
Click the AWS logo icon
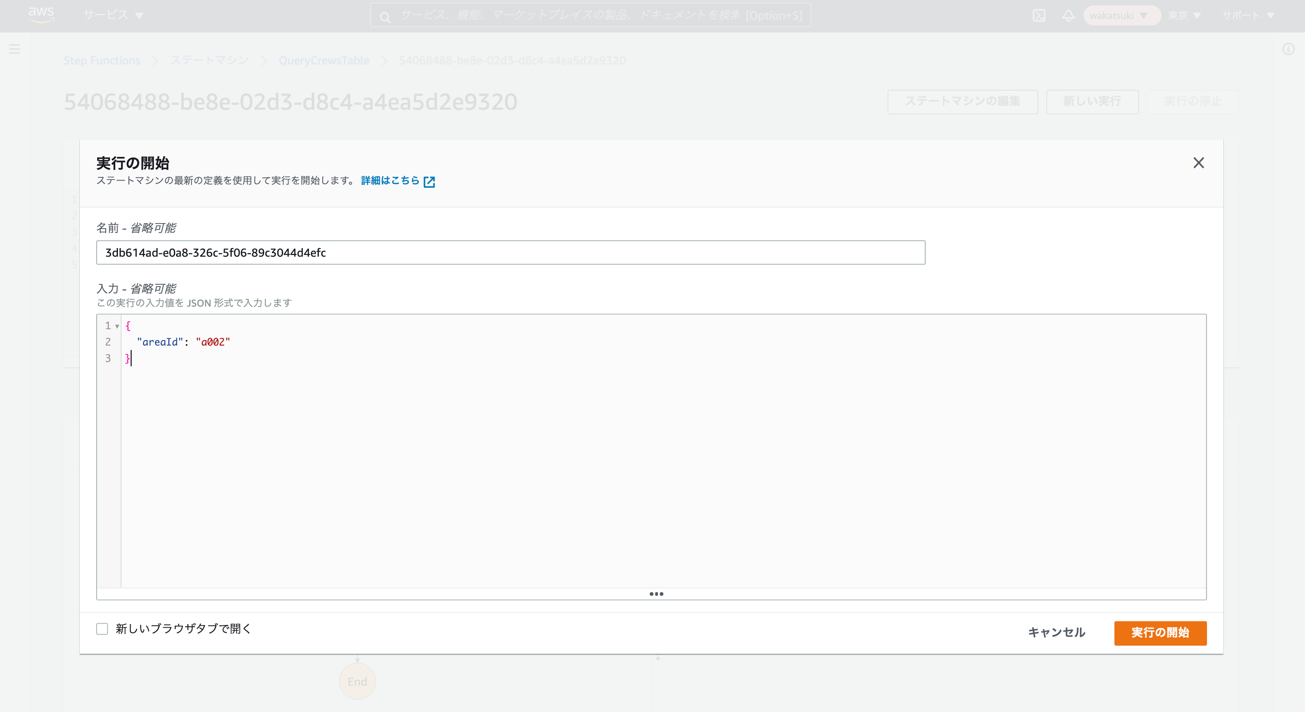tap(41, 15)
